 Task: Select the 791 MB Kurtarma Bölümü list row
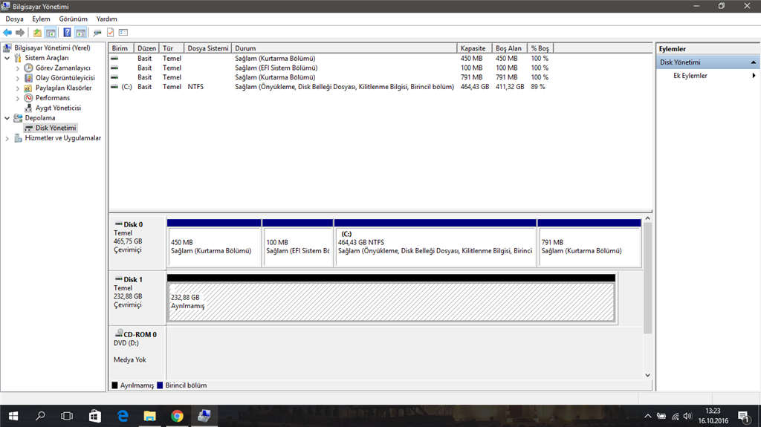tap(330, 77)
